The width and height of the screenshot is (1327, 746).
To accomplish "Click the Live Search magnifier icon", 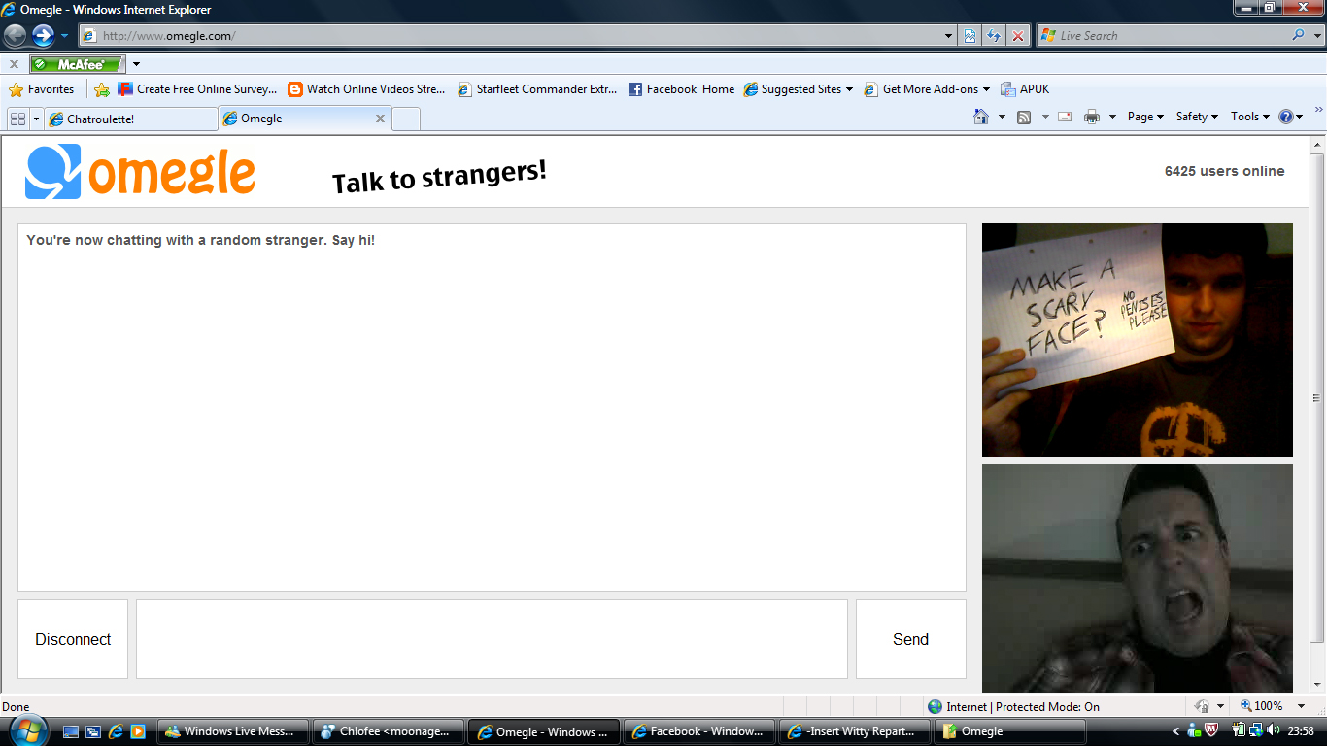I will [1298, 35].
